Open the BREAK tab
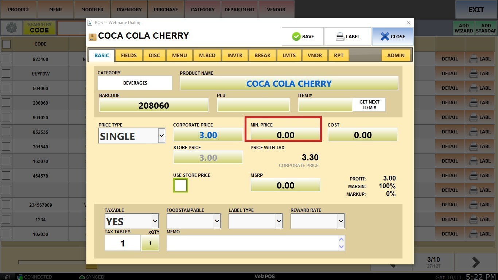Screen dimensions: 498x280 (x=262, y=55)
